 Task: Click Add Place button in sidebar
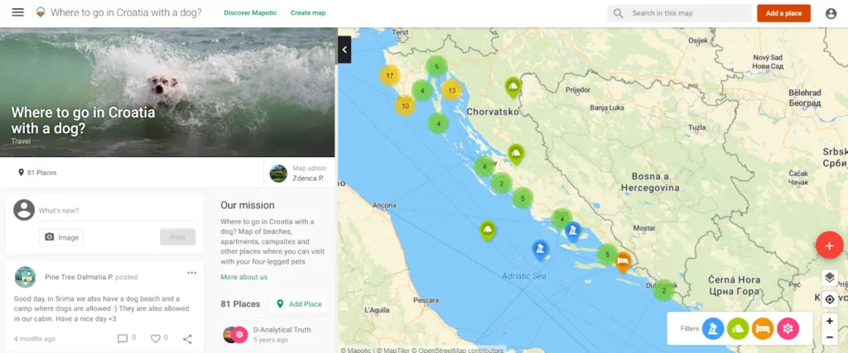point(298,304)
